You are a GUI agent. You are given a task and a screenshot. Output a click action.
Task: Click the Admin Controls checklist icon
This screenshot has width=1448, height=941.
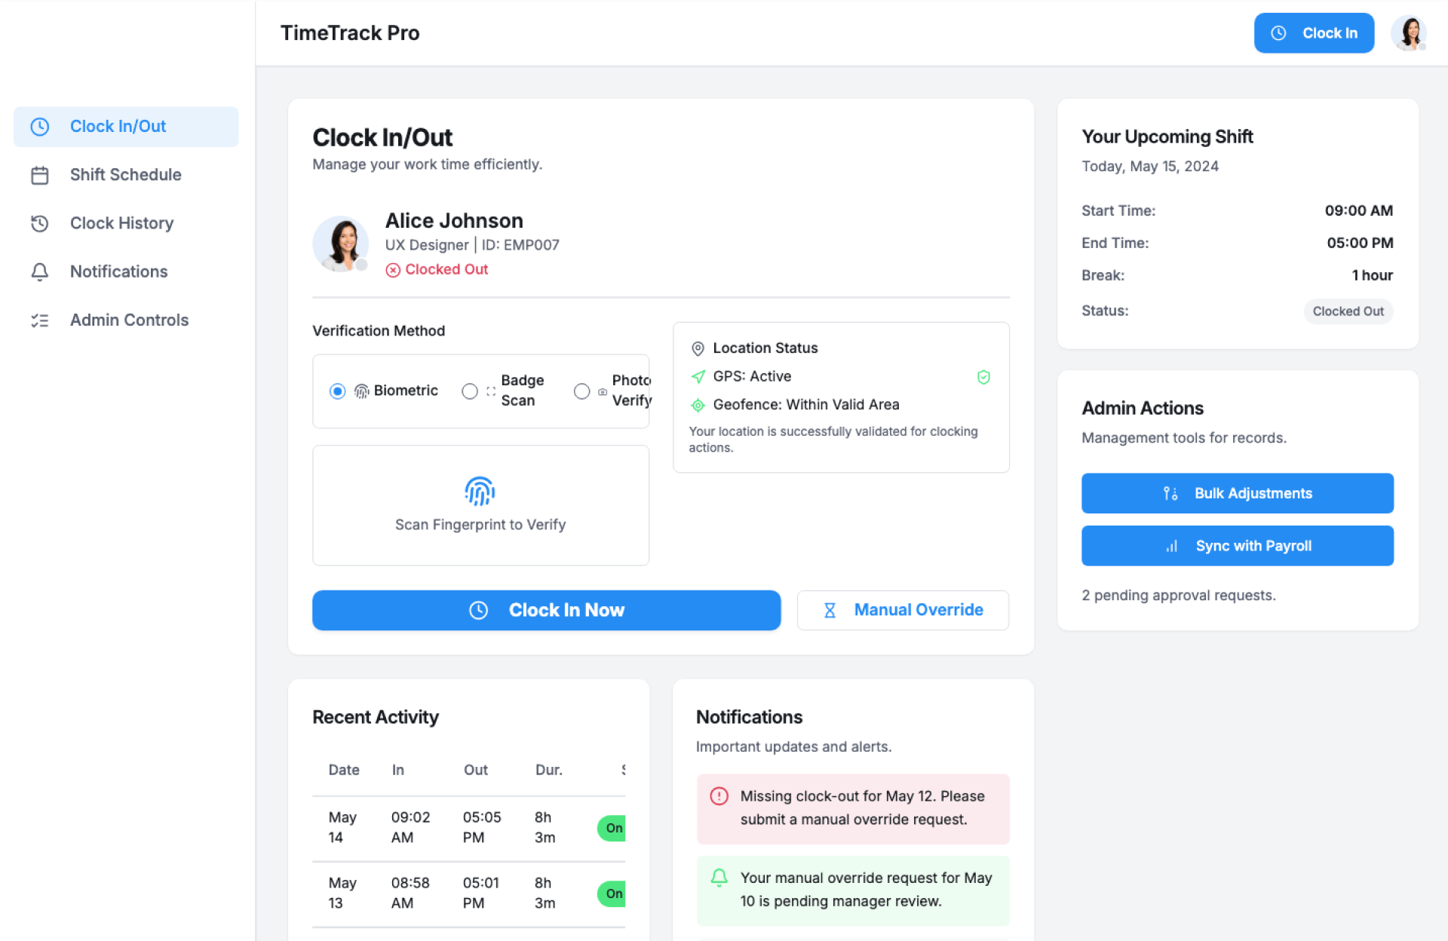point(40,320)
